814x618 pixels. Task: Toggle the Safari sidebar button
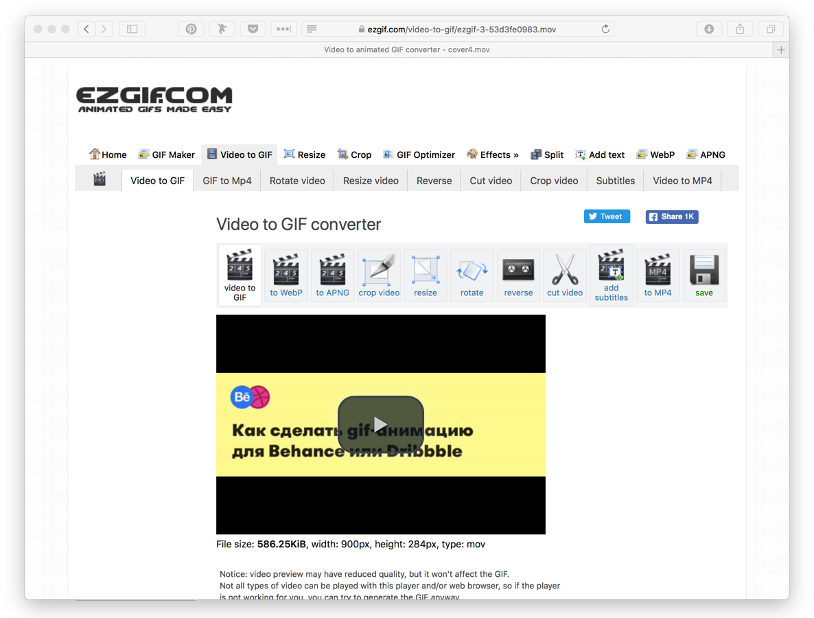pyautogui.click(x=132, y=29)
